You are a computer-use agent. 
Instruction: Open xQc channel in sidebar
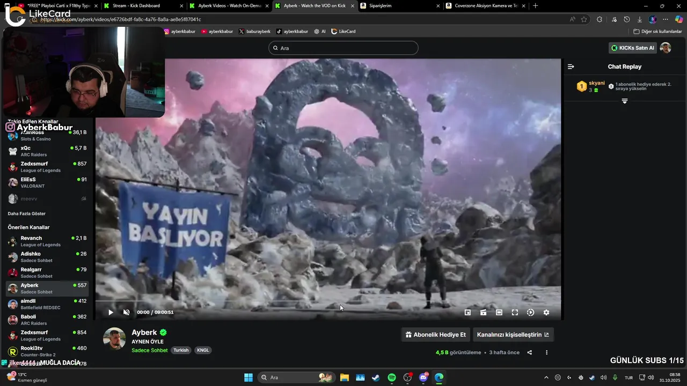47,151
